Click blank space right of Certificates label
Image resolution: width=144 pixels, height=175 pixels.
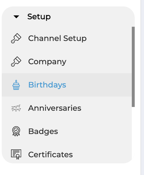(x=101, y=155)
